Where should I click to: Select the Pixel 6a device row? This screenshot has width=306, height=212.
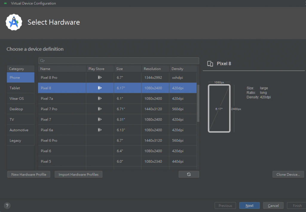(117, 130)
